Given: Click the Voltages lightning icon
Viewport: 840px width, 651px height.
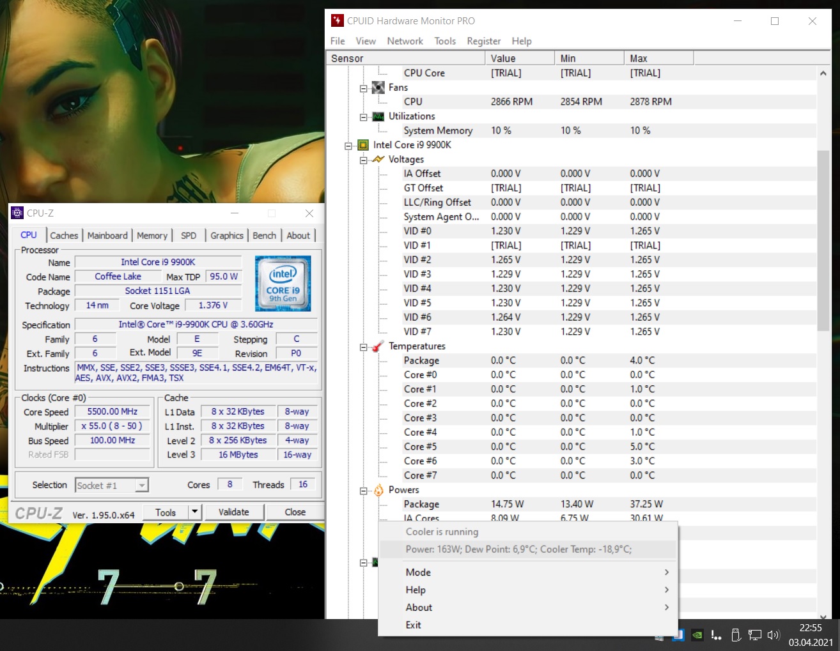Looking at the screenshot, I should point(378,159).
